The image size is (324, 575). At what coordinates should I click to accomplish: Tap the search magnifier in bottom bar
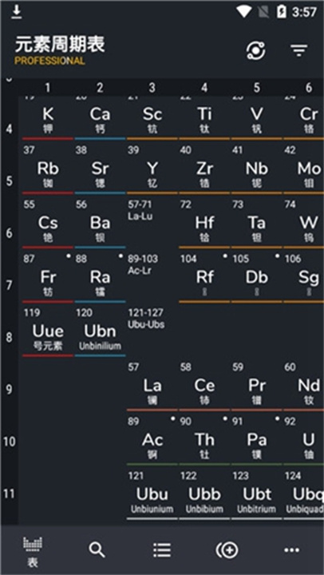tap(97, 549)
